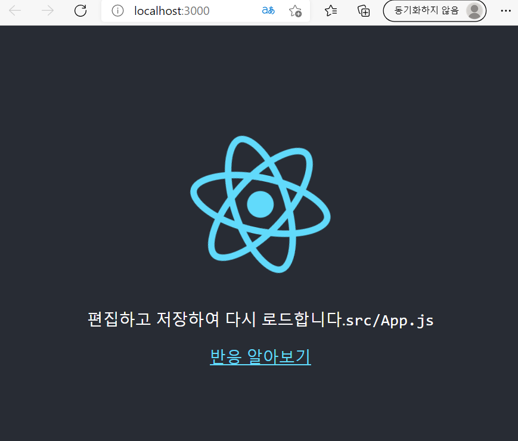Open the favorites list
Viewport: 518px width, 441px height.
pyautogui.click(x=331, y=11)
